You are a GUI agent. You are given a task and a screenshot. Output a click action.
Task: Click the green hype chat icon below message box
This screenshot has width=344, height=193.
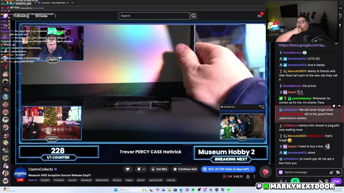[x=295, y=181]
